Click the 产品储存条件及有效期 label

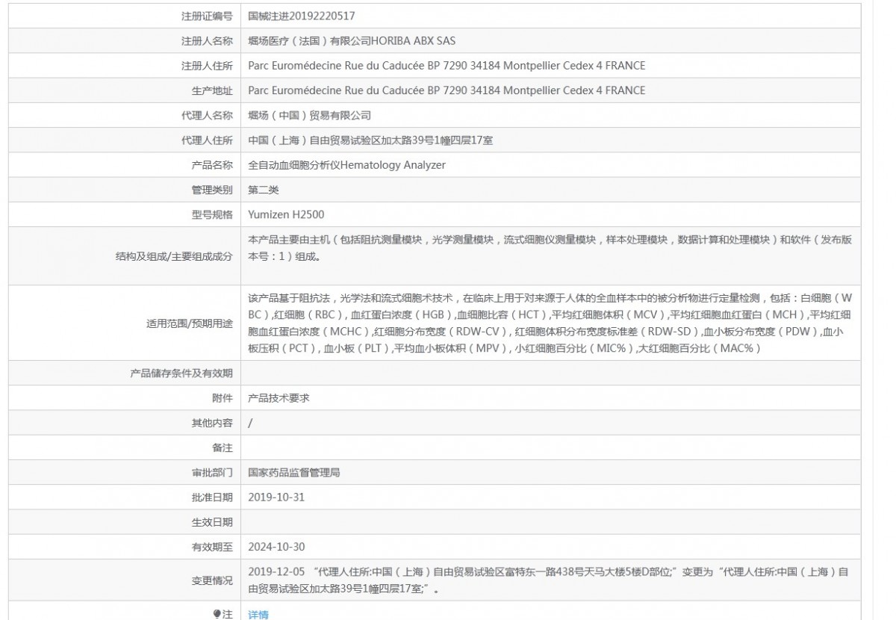(181, 373)
